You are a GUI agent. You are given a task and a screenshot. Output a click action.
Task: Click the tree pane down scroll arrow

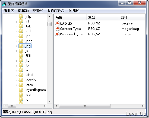(50, 101)
